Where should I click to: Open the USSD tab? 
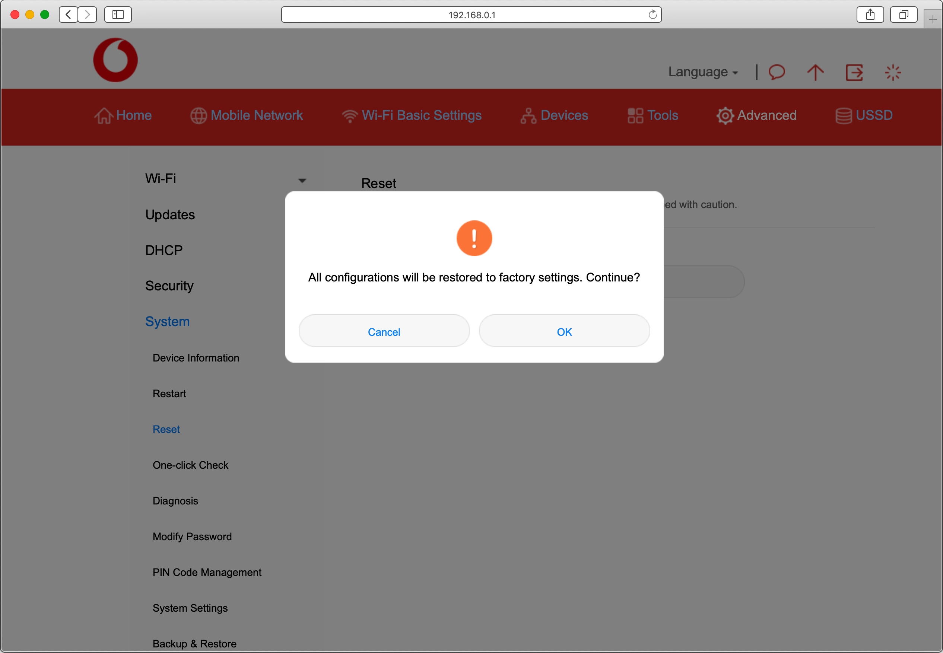click(864, 115)
